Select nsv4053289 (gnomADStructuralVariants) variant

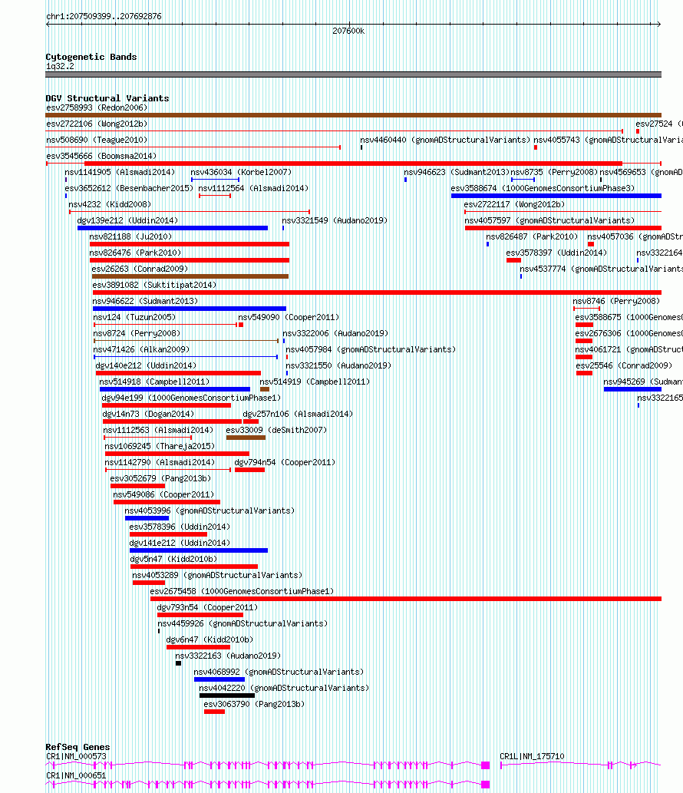pyautogui.click(x=217, y=577)
